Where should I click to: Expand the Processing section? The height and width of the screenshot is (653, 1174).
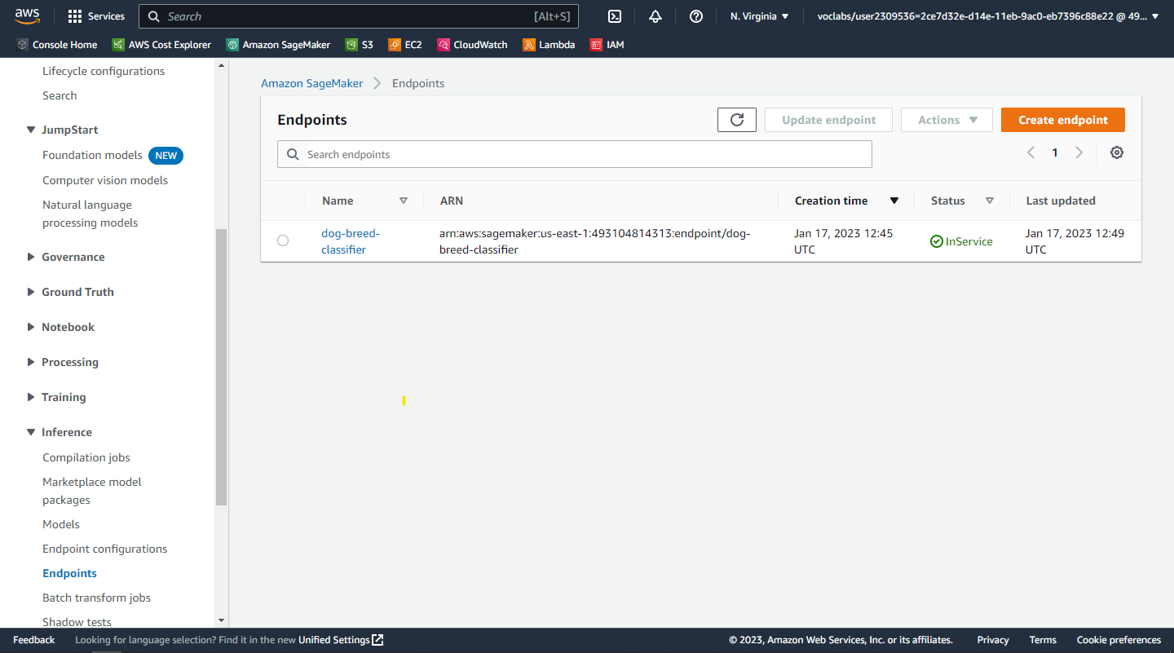pyautogui.click(x=31, y=362)
